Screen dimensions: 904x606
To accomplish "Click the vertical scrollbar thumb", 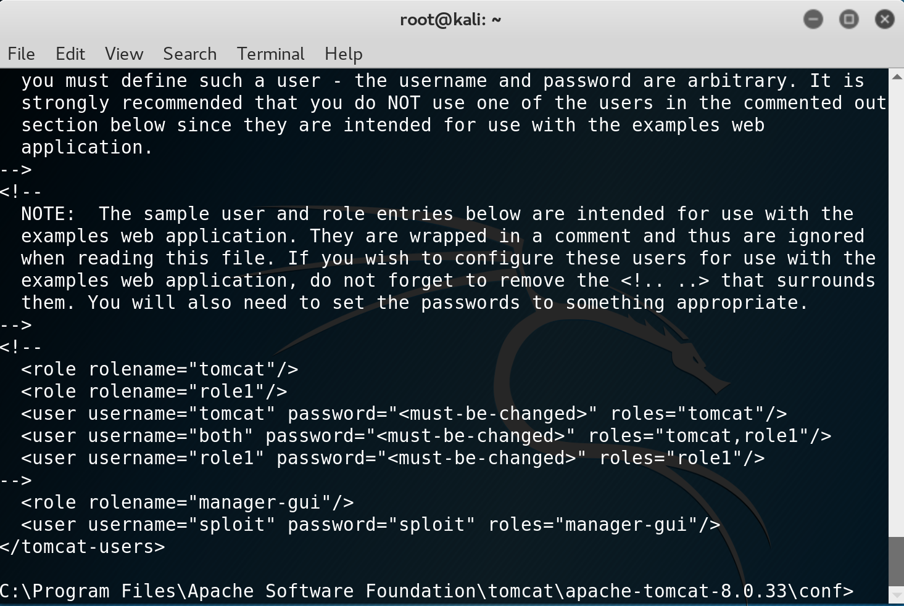I will (897, 562).
